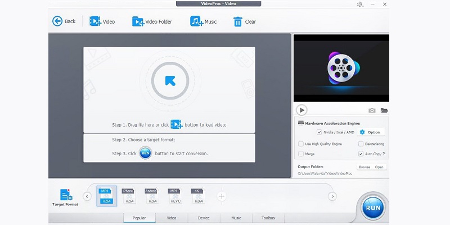Play the preview video
The image size is (450, 225).
pyautogui.click(x=301, y=110)
